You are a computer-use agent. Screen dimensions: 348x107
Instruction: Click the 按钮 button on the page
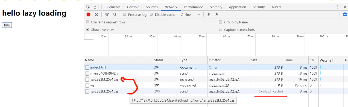tap(7, 25)
